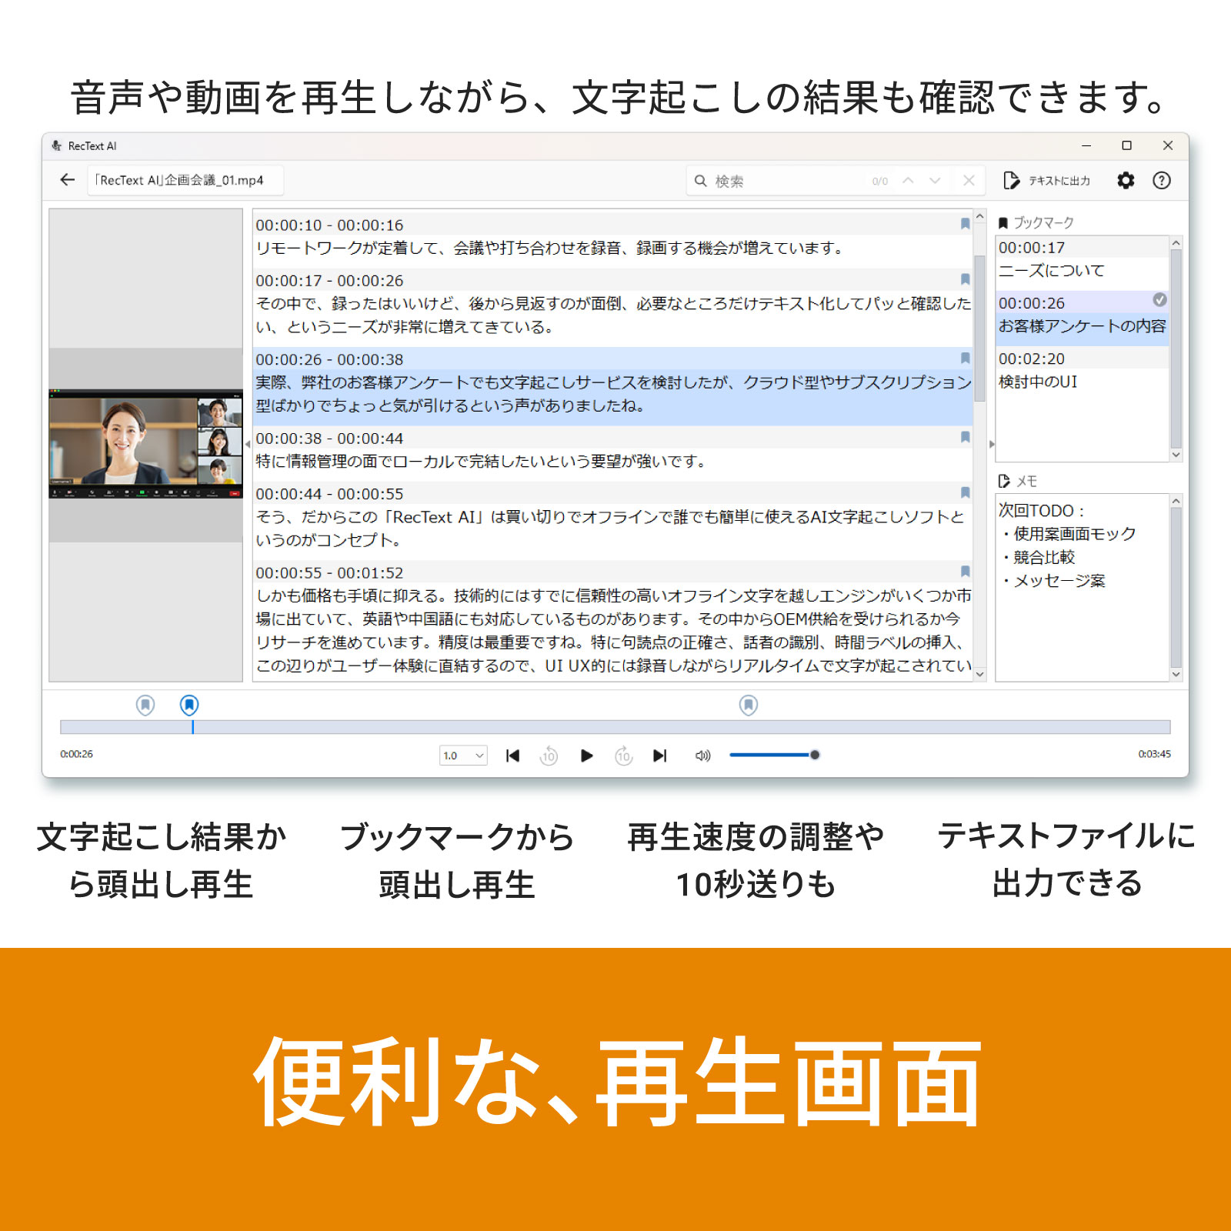Skip to previous segment button

coord(512,756)
